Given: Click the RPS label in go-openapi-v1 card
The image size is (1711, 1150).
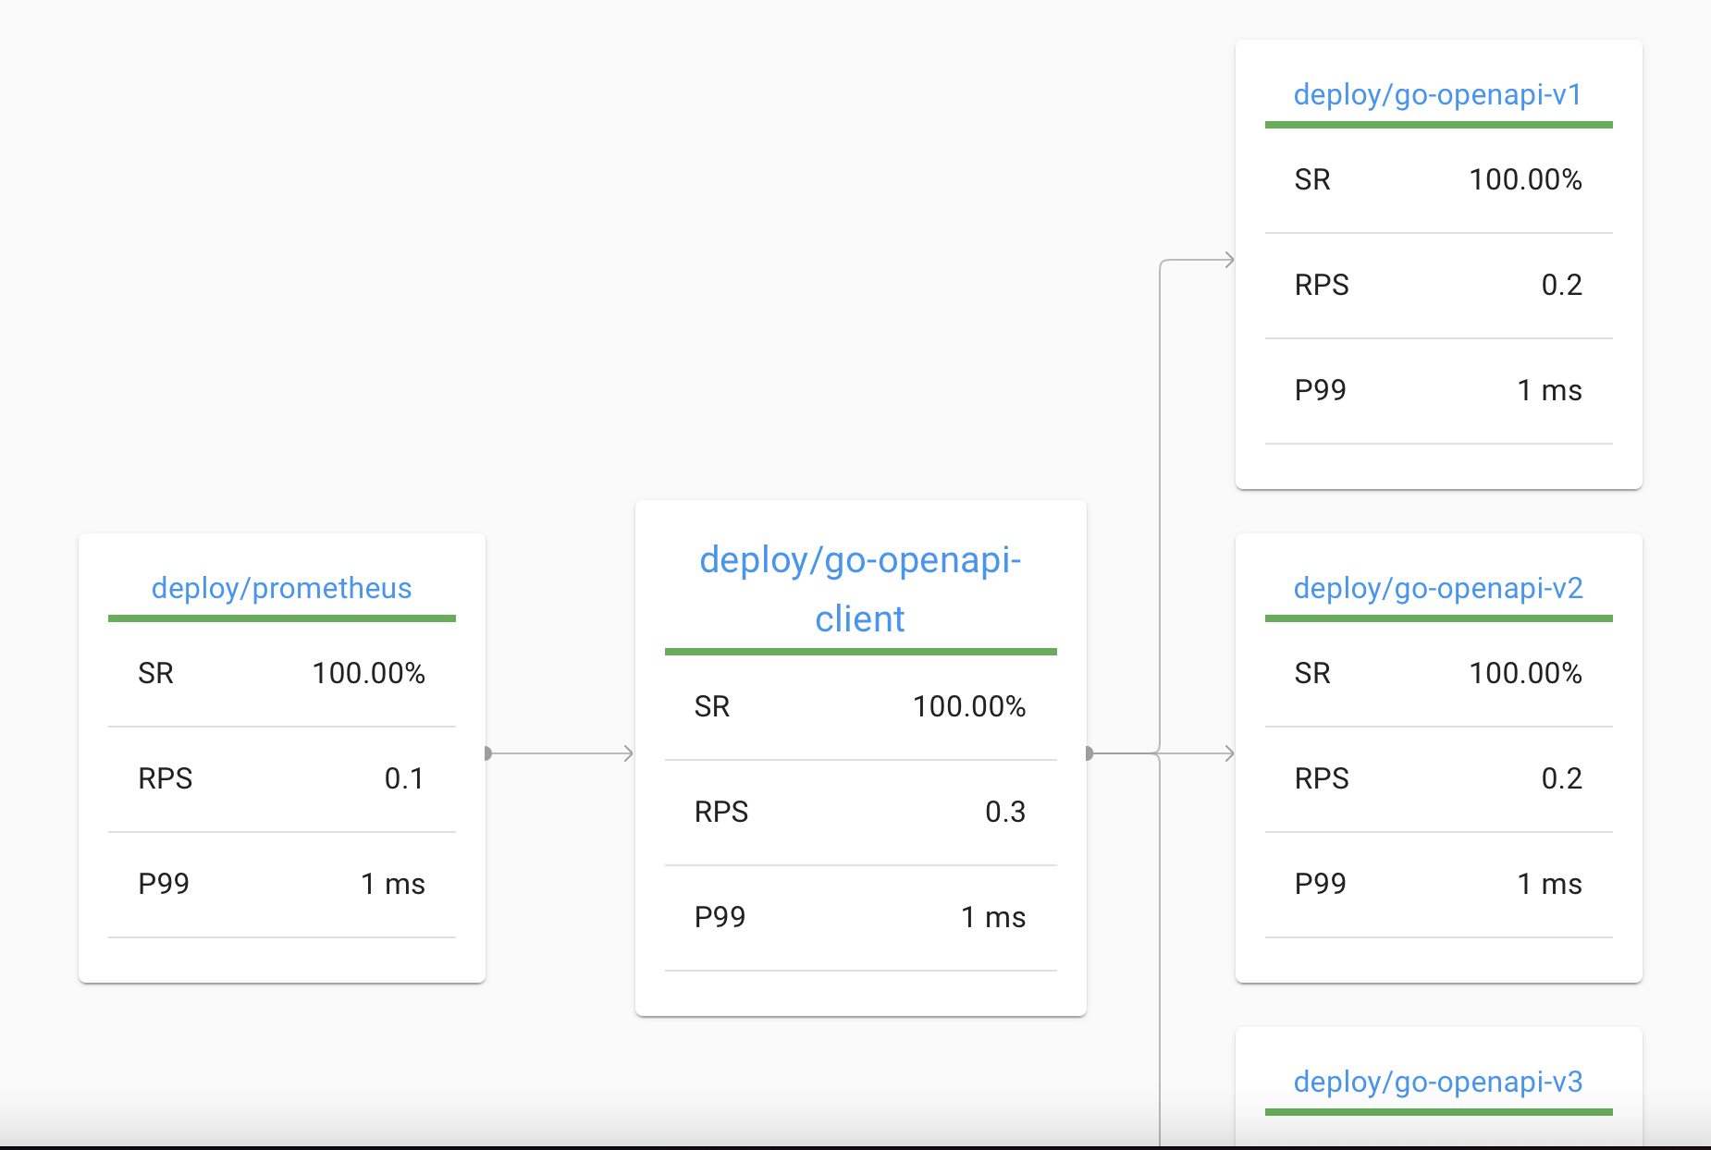Looking at the screenshot, I should [1322, 285].
